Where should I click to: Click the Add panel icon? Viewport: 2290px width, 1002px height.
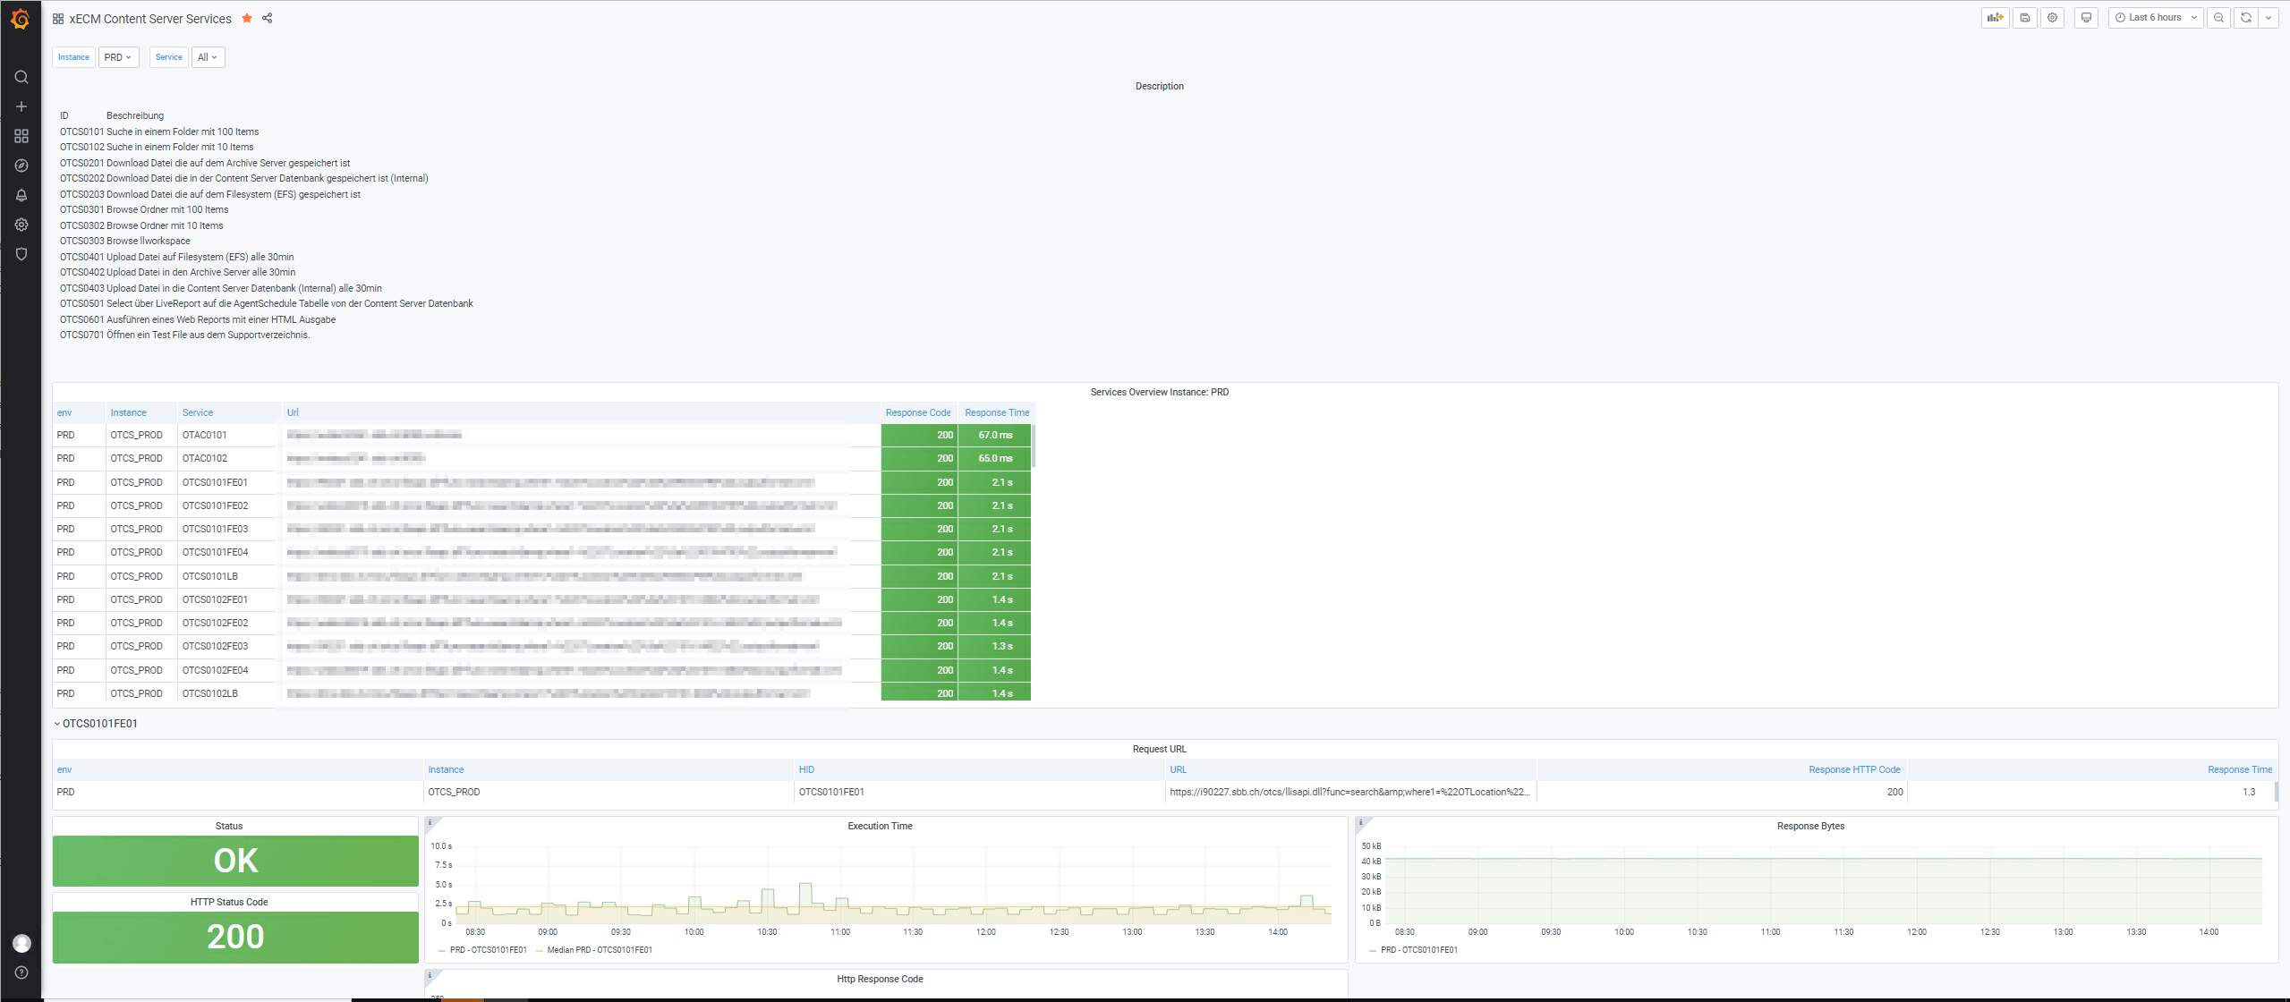coord(1995,18)
